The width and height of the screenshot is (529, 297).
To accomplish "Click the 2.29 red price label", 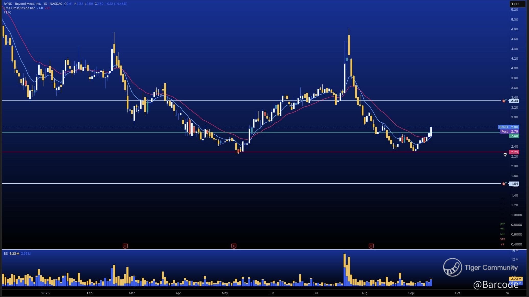I will [x=514, y=152].
